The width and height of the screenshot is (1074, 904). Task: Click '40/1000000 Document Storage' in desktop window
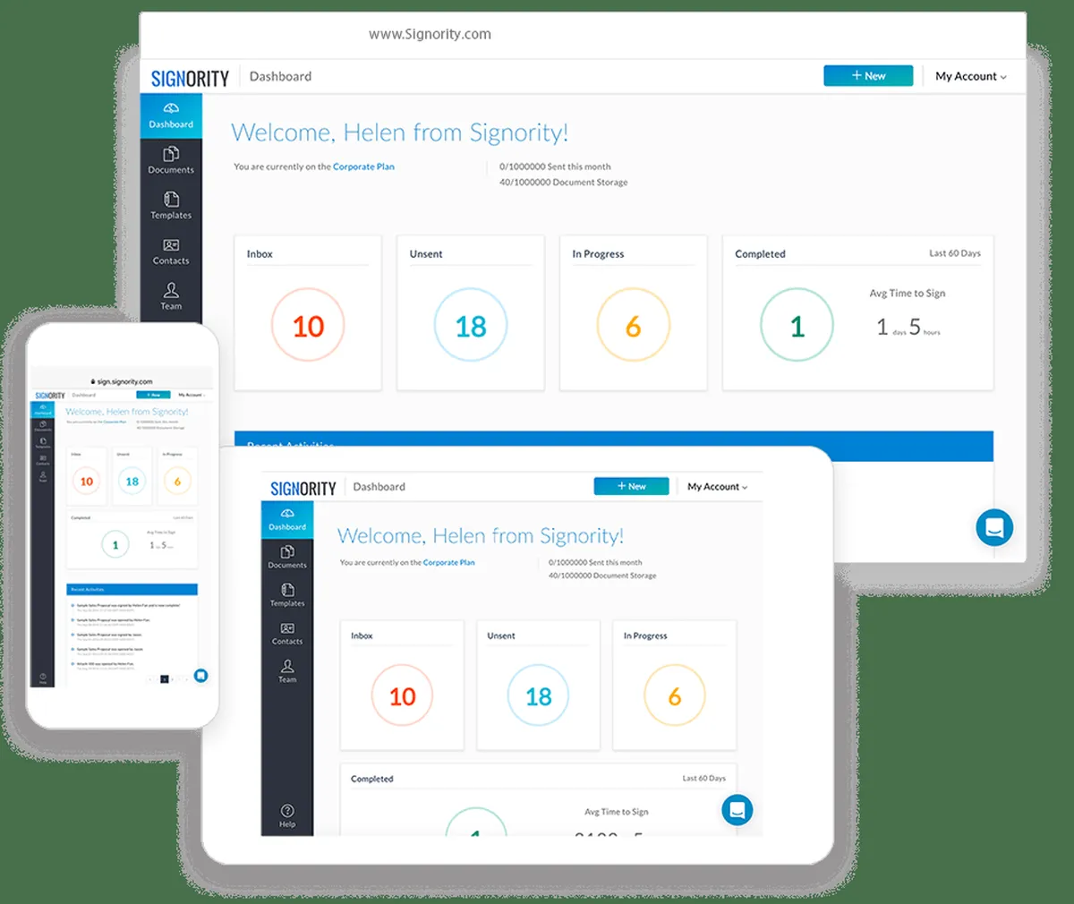pyautogui.click(x=563, y=183)
